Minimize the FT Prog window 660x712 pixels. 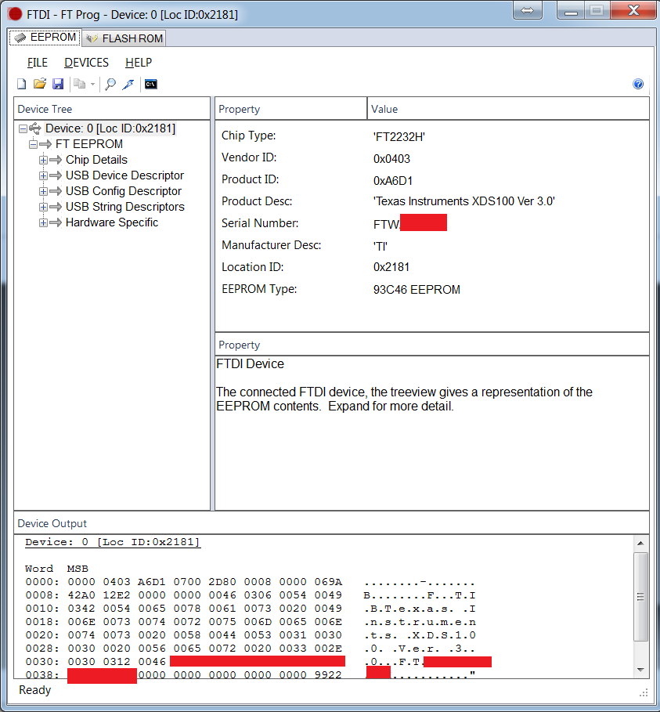pos(571,10)
